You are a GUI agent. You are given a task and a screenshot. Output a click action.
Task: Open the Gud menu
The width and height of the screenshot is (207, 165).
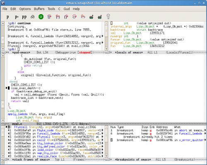(67, 9)
